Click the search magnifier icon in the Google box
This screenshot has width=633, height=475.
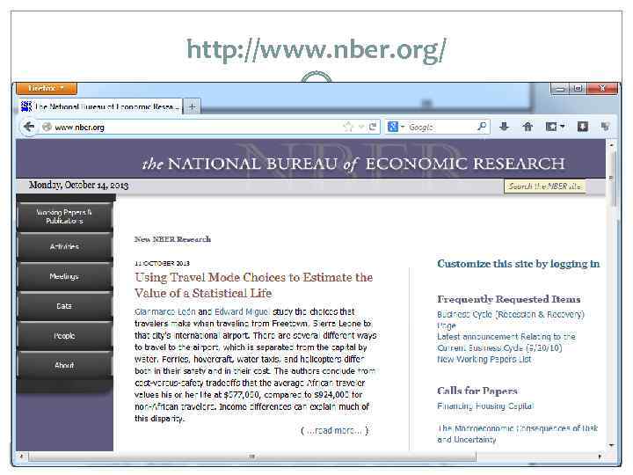[x=482, y=127]
